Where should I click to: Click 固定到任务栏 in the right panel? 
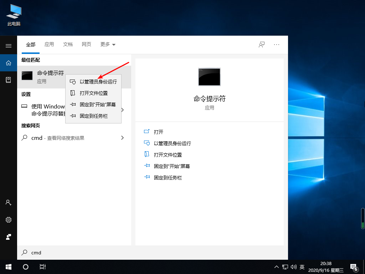coord(168,177)
